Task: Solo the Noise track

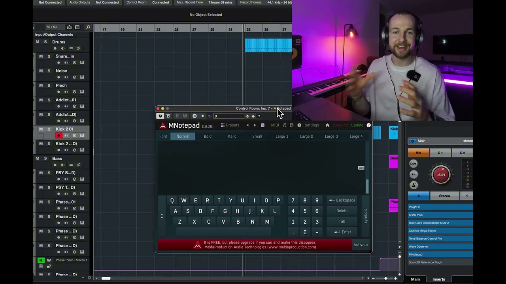Action: click(x=49, y=71)
